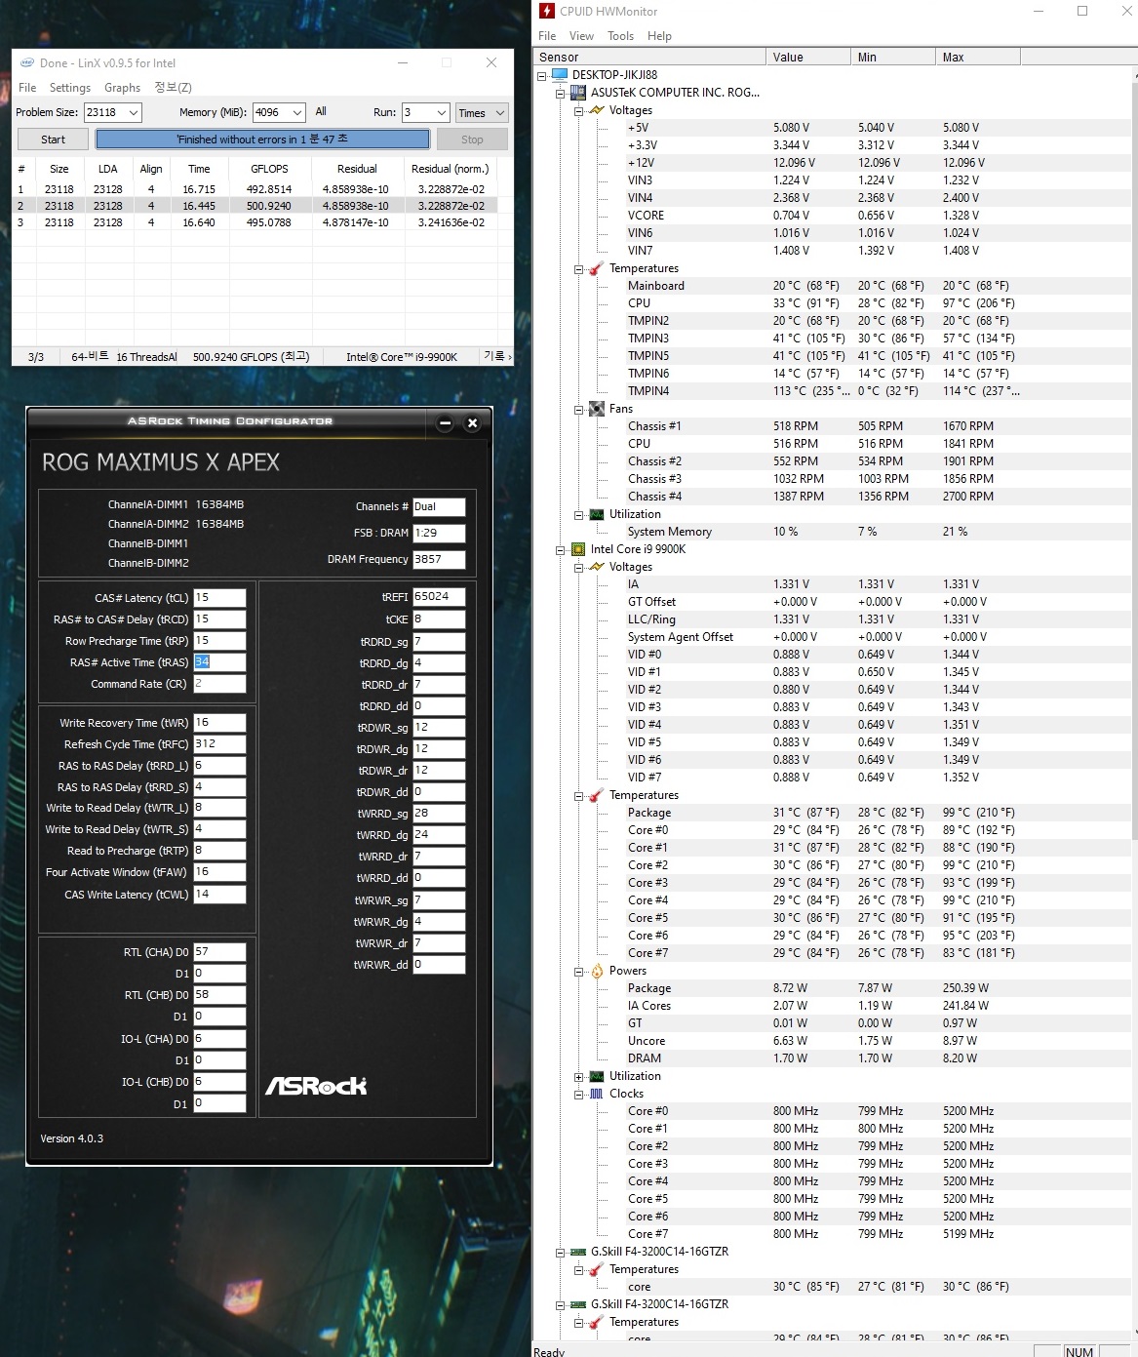Click the ASUSTeK motherboard icon
Image resolution: width=1138 pixels, height=1357 pixels.
click(578, 92)
